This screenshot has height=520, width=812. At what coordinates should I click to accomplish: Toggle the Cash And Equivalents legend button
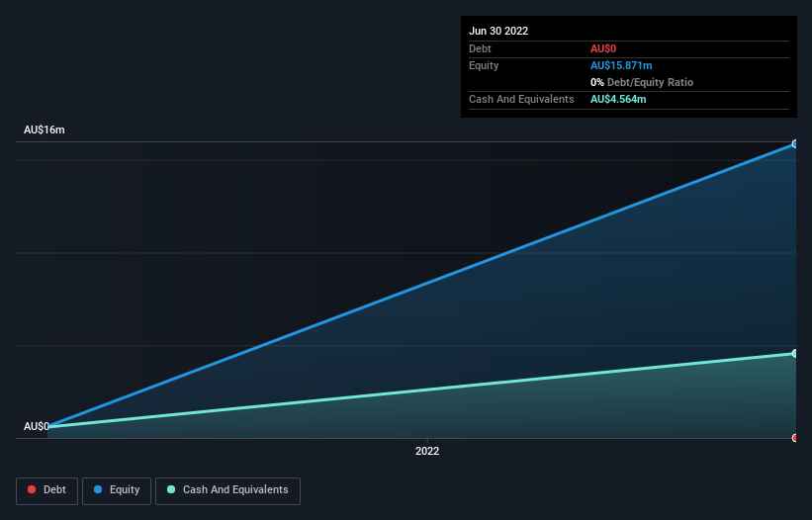point(227,490)
